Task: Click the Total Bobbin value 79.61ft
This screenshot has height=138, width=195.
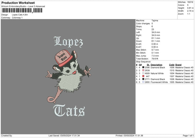Action: coord(155,59)
